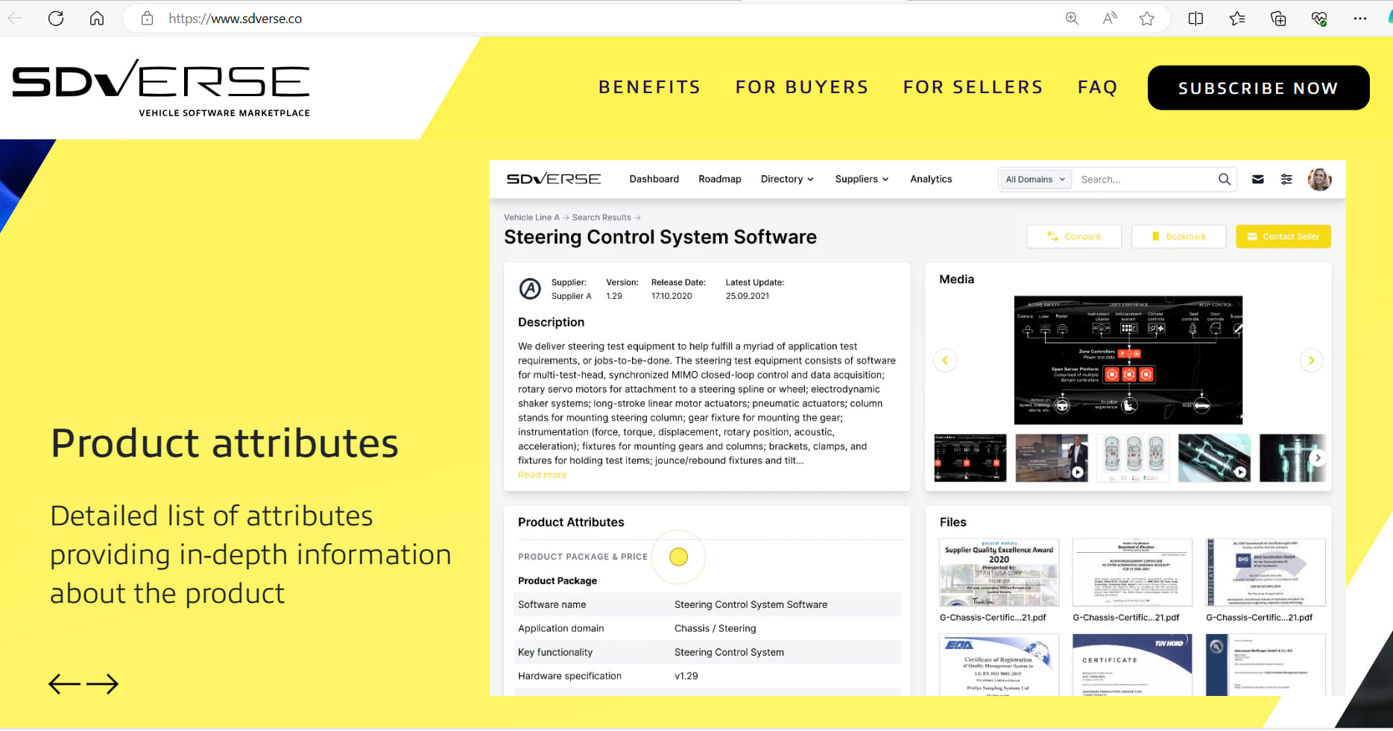Screen dimensions: 1393x731
Task: Advance to next slide with right arrow
Action: tap(103, 683)
